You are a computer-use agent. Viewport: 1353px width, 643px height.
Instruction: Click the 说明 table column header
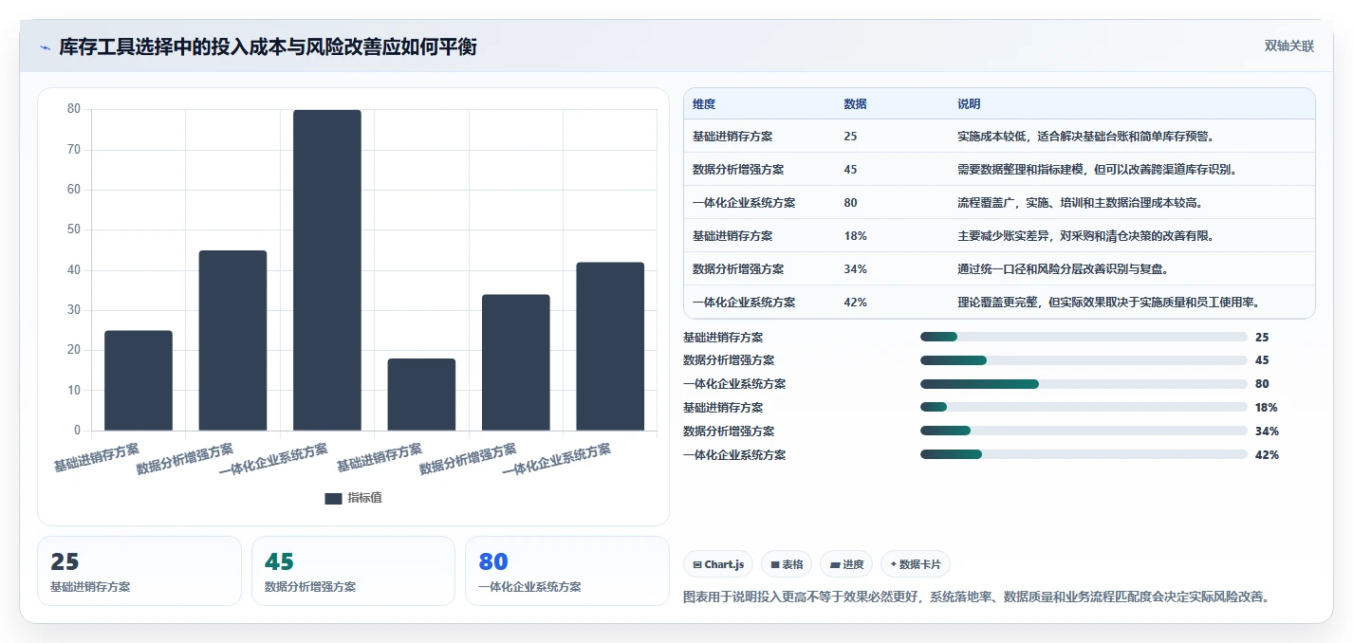click(969, 103)
